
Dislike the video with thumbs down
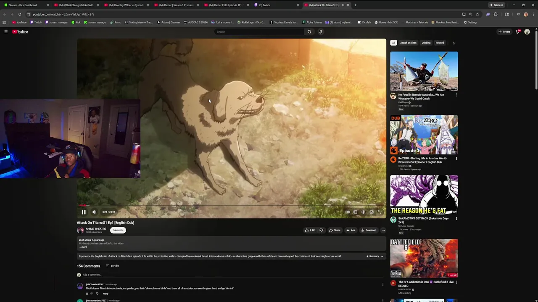321,230
